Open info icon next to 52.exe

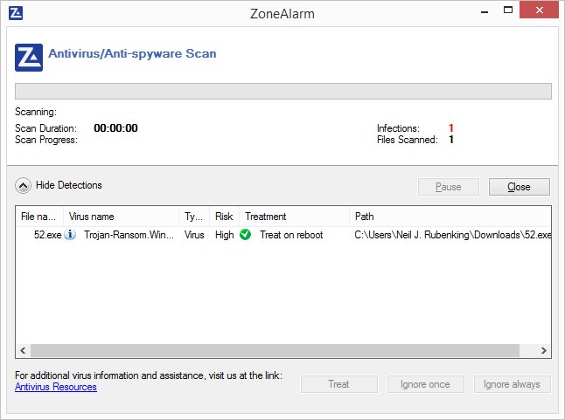pyautogui.click(x=70, y=235)
